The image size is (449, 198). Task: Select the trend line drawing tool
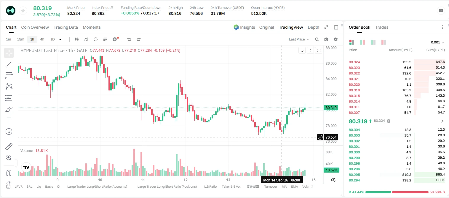coord(9,64)
